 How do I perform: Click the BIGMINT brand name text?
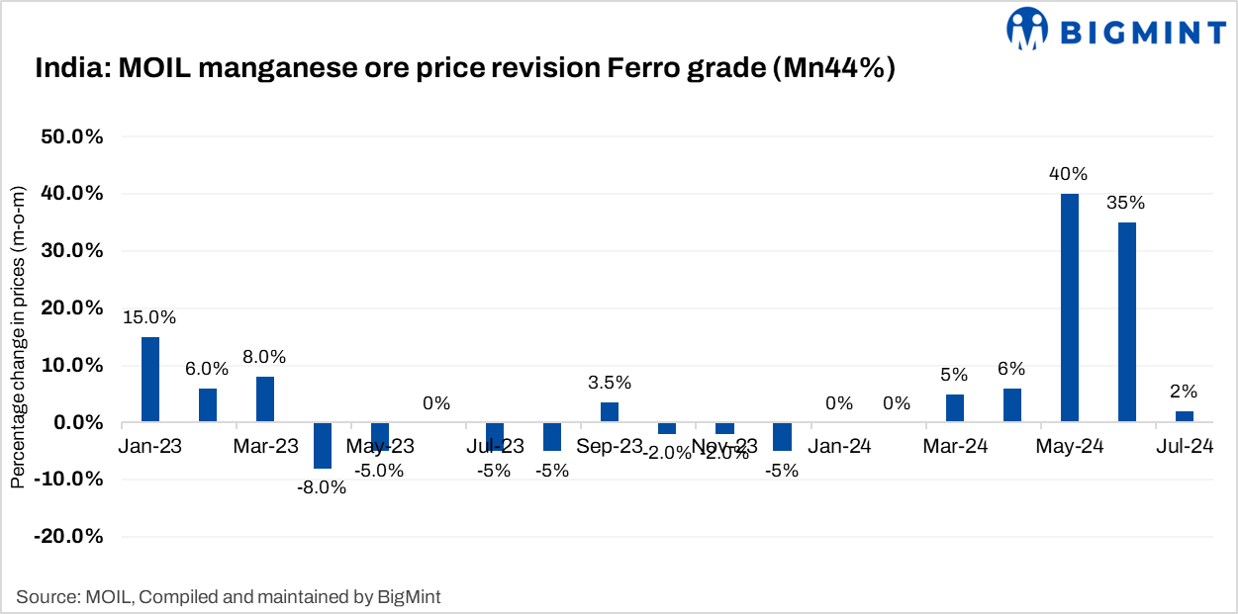point(1144,33)
